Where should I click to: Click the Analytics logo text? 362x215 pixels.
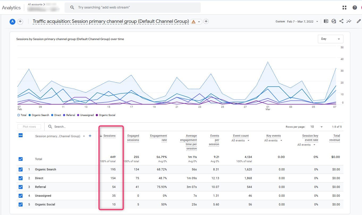point(11,8)
